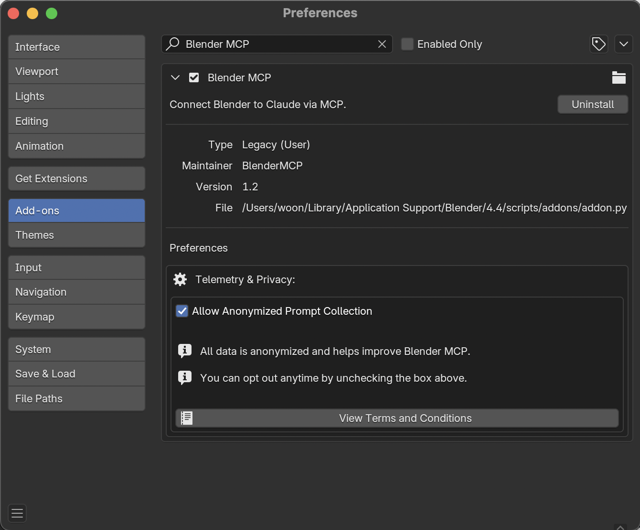
Task: Uncheck Allow Anonymized Prompt Collection
Action: (182, 311)
